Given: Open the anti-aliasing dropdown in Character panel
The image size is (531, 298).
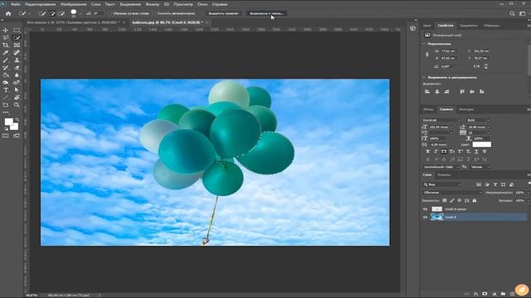Looking at the screenshot, I should click(480, 167).
